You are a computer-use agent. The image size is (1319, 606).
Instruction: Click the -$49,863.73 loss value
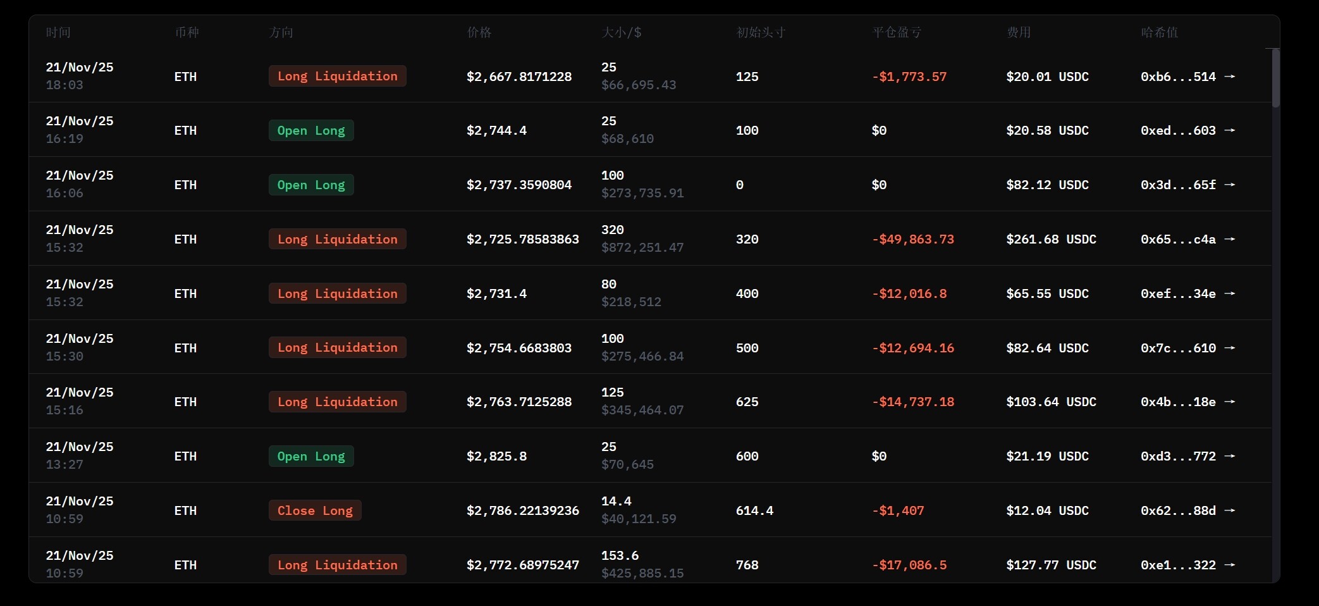click(x=912, y=239)
